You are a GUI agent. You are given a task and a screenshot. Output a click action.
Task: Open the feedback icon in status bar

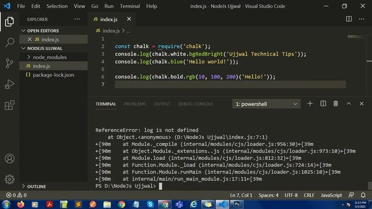point(351,195)
